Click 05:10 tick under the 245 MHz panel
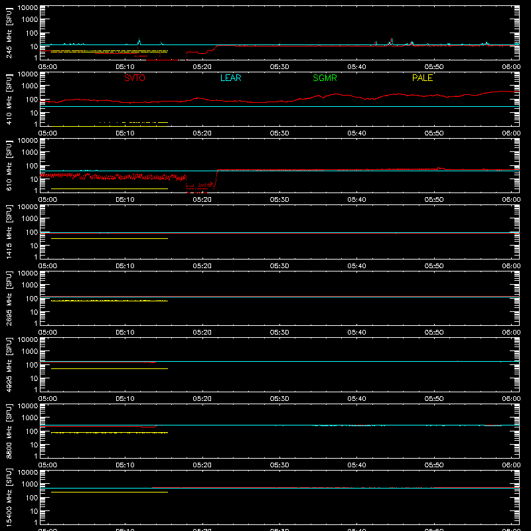This screenshot has width=531, height=531. click(x=125, y=67)
